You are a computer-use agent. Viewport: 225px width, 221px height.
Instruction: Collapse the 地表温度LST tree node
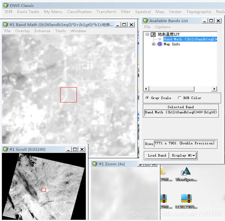click(147, 35)
